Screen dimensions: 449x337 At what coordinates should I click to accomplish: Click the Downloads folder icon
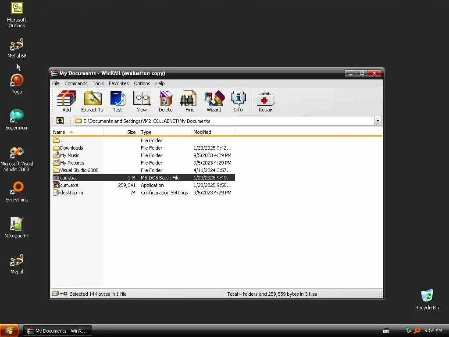[56, 148]
